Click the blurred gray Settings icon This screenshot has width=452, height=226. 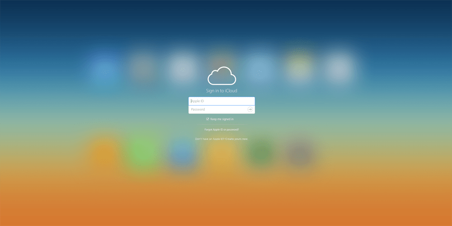pyautogui.click(x=299, y=154)
